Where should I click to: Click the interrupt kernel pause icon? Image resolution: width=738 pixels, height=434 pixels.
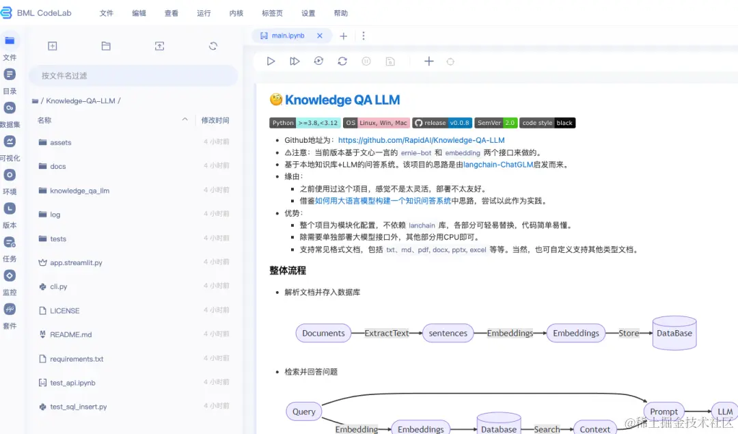(366, 62)
